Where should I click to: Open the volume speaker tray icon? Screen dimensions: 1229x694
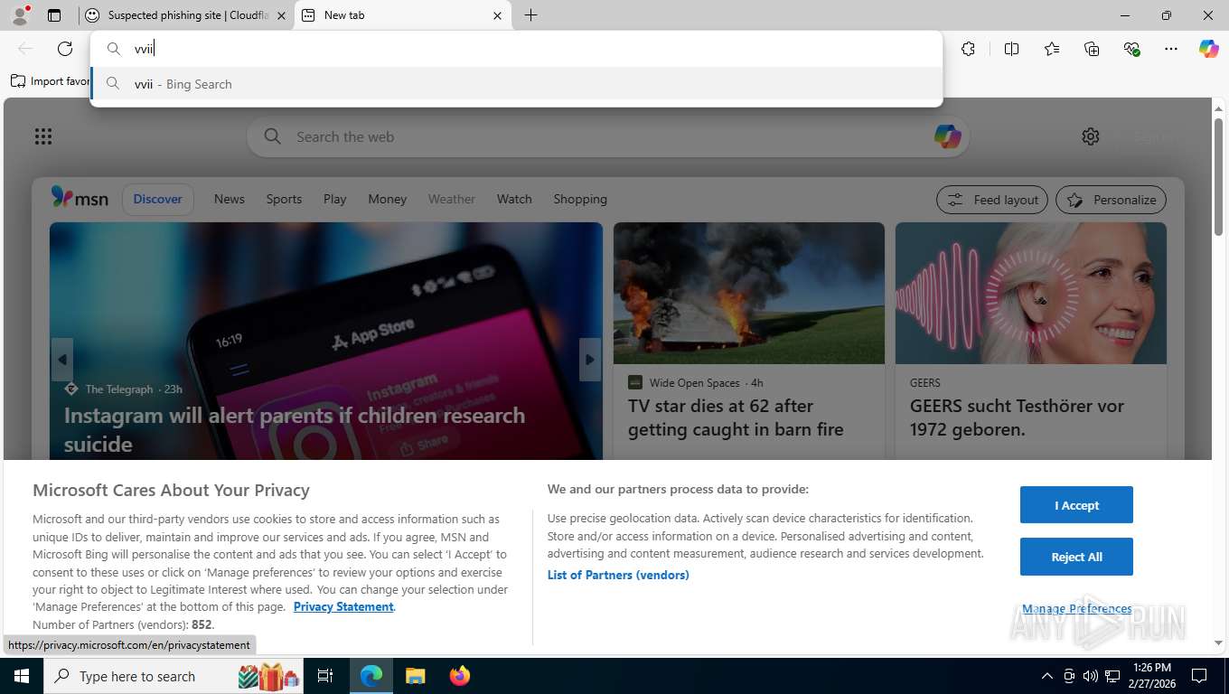pos(1090,676)
